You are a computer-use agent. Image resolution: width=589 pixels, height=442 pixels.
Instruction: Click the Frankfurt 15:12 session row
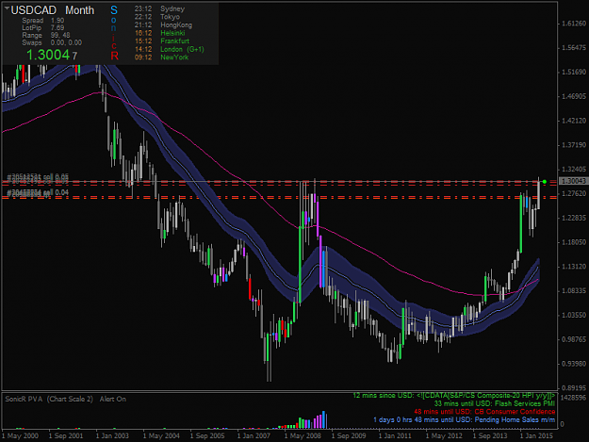point(162,41)
